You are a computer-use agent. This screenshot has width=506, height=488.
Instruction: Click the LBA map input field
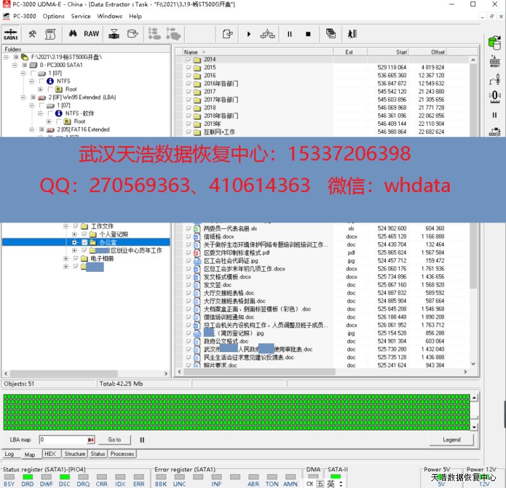63,439
